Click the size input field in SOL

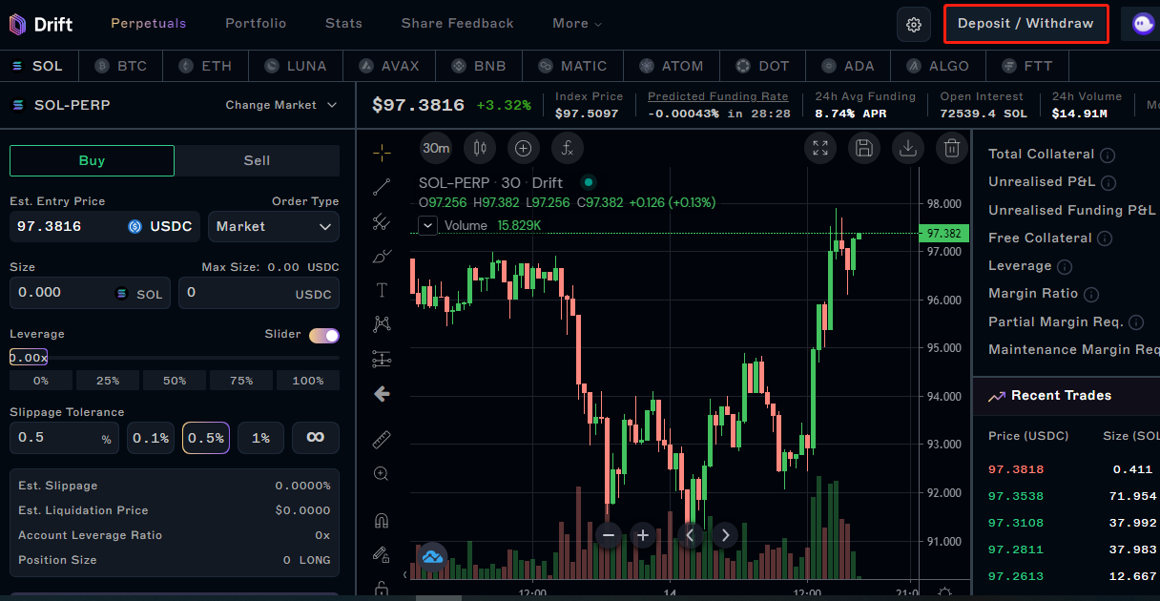[91, 293]
